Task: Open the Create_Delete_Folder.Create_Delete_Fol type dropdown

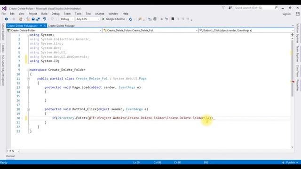Action: [x=150, y=31]
